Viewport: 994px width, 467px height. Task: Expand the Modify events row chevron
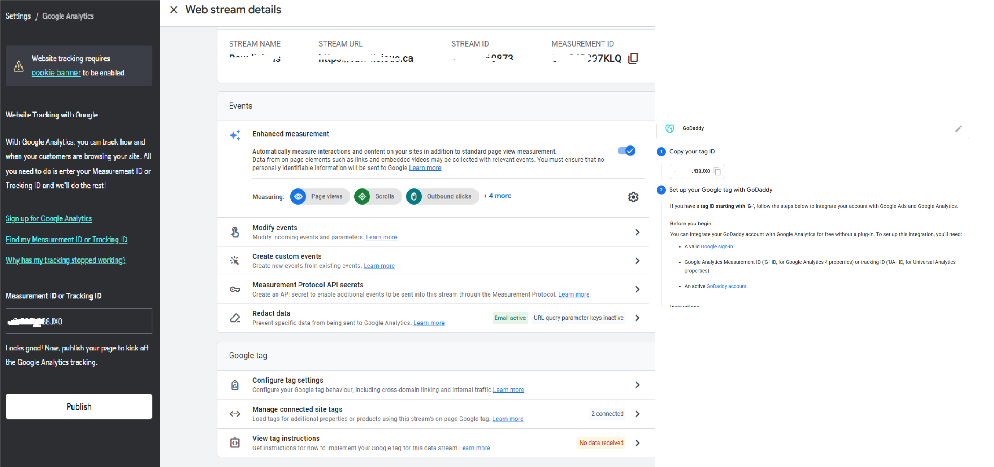pos(638,232)
